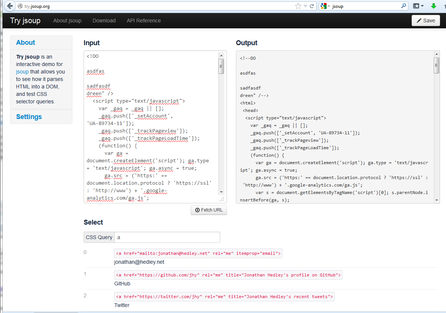Click the GitHub result text

122,284
